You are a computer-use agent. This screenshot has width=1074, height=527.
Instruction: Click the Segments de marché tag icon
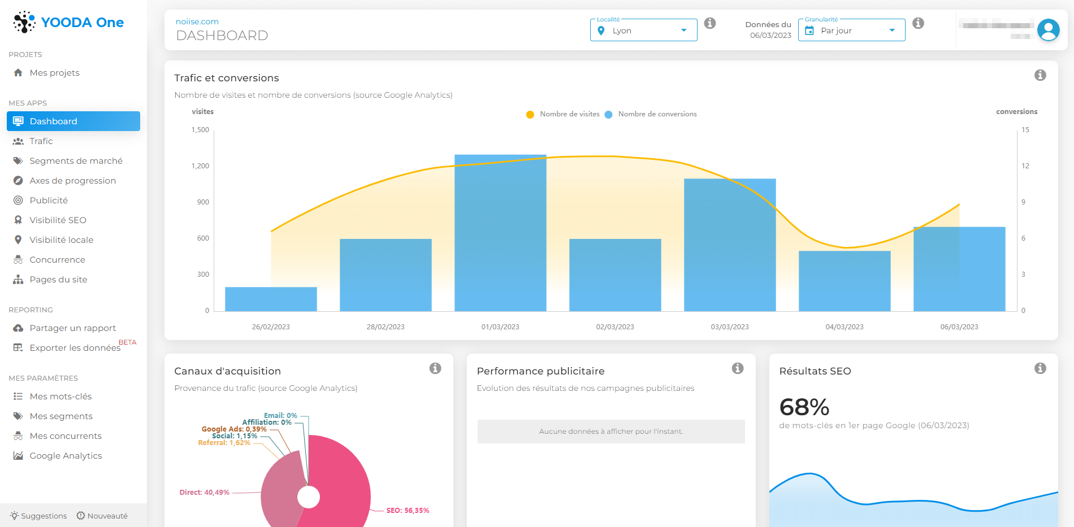coord(18,161)
